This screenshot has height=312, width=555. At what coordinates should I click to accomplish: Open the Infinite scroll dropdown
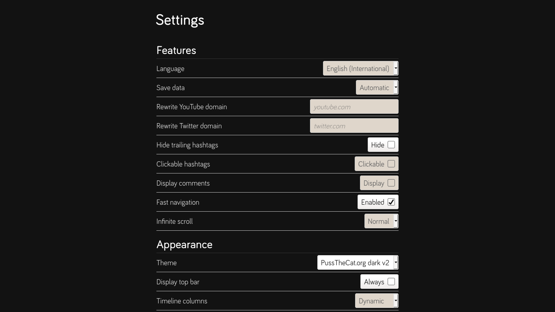[x=381, y=221]
